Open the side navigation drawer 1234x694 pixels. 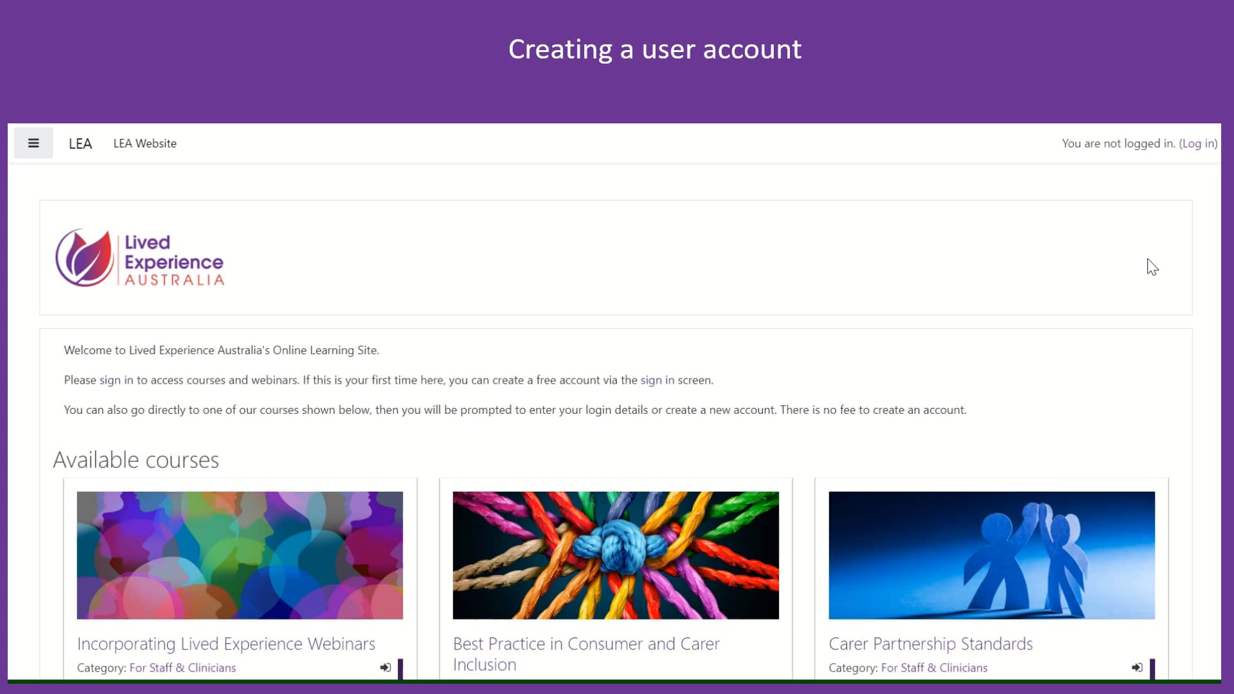pyautogui.click(x=33, y=143)
